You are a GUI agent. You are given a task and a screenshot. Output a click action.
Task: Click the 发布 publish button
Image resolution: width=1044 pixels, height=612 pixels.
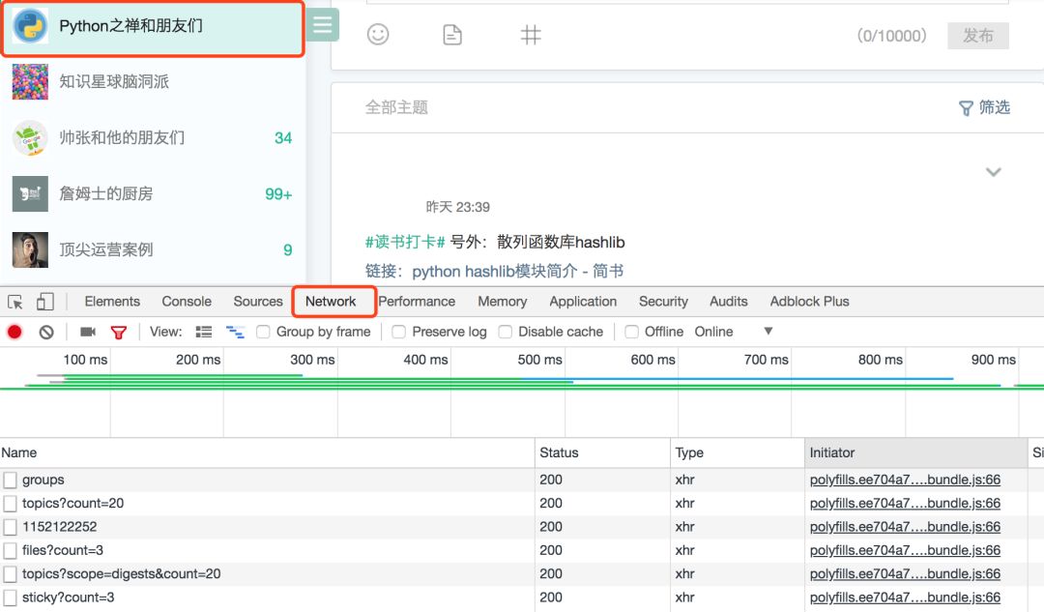978,36
